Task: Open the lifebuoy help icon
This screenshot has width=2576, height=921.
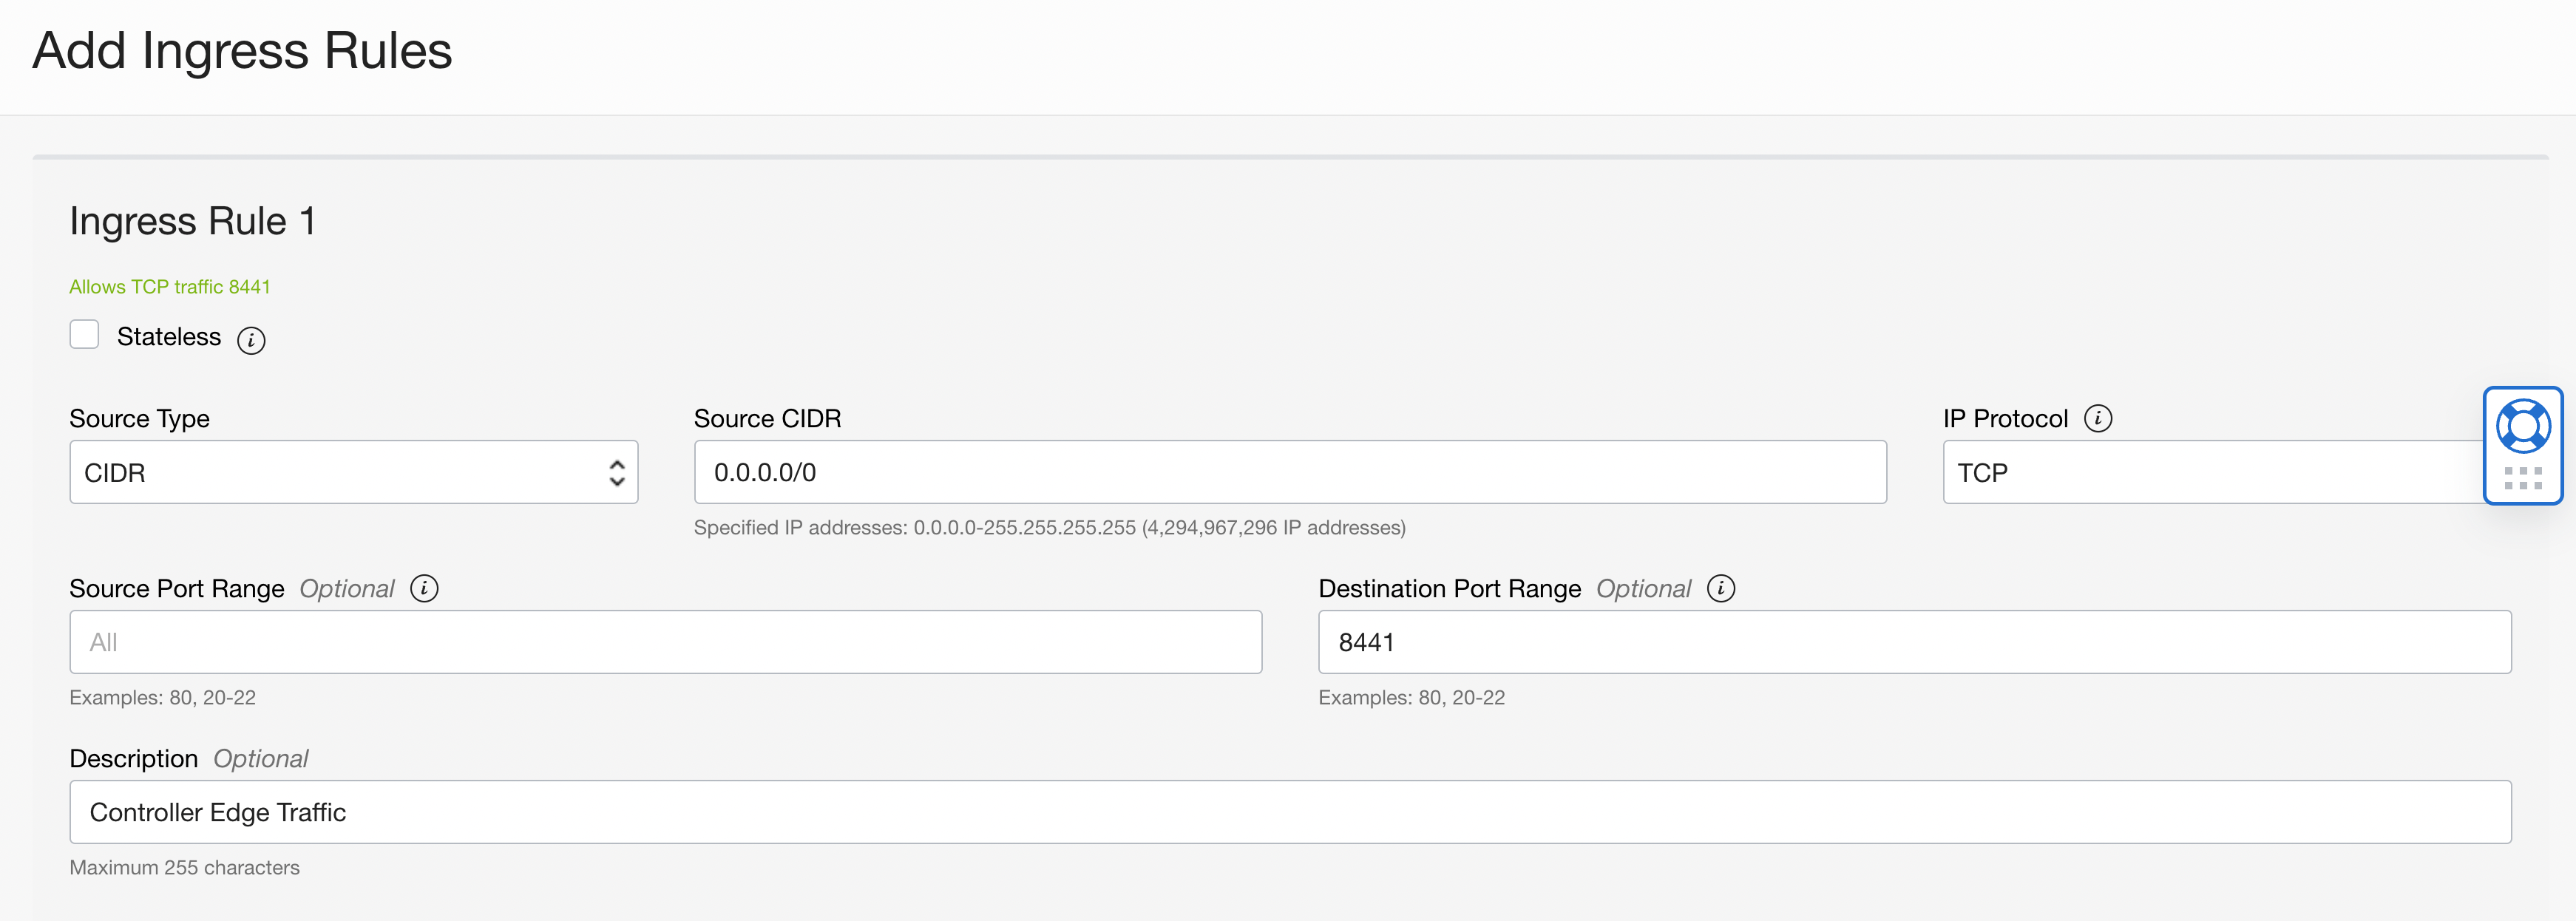Action: pos(2522,427)
